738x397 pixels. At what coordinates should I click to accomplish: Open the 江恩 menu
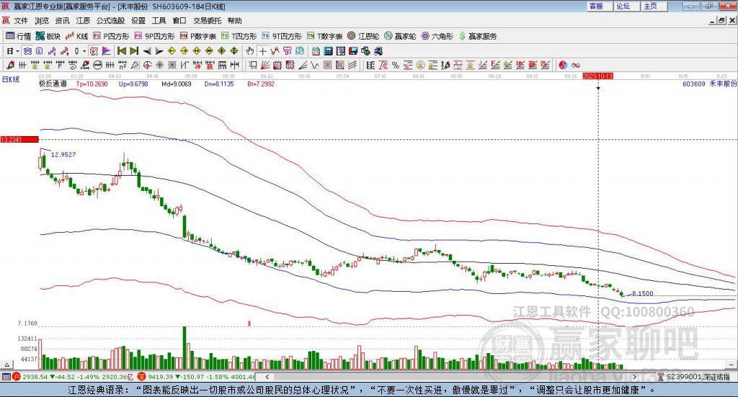coord(83,21)
